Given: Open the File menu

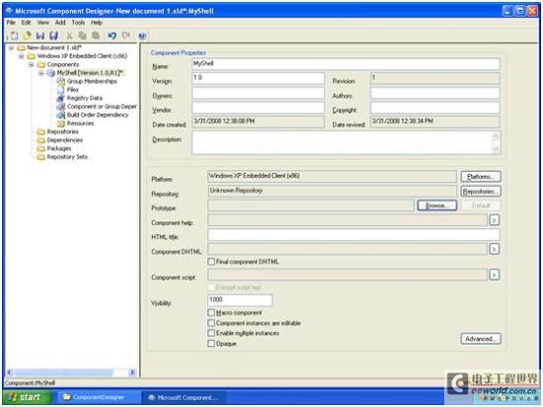Looking at the screenshot, I should tap(11, 23).
